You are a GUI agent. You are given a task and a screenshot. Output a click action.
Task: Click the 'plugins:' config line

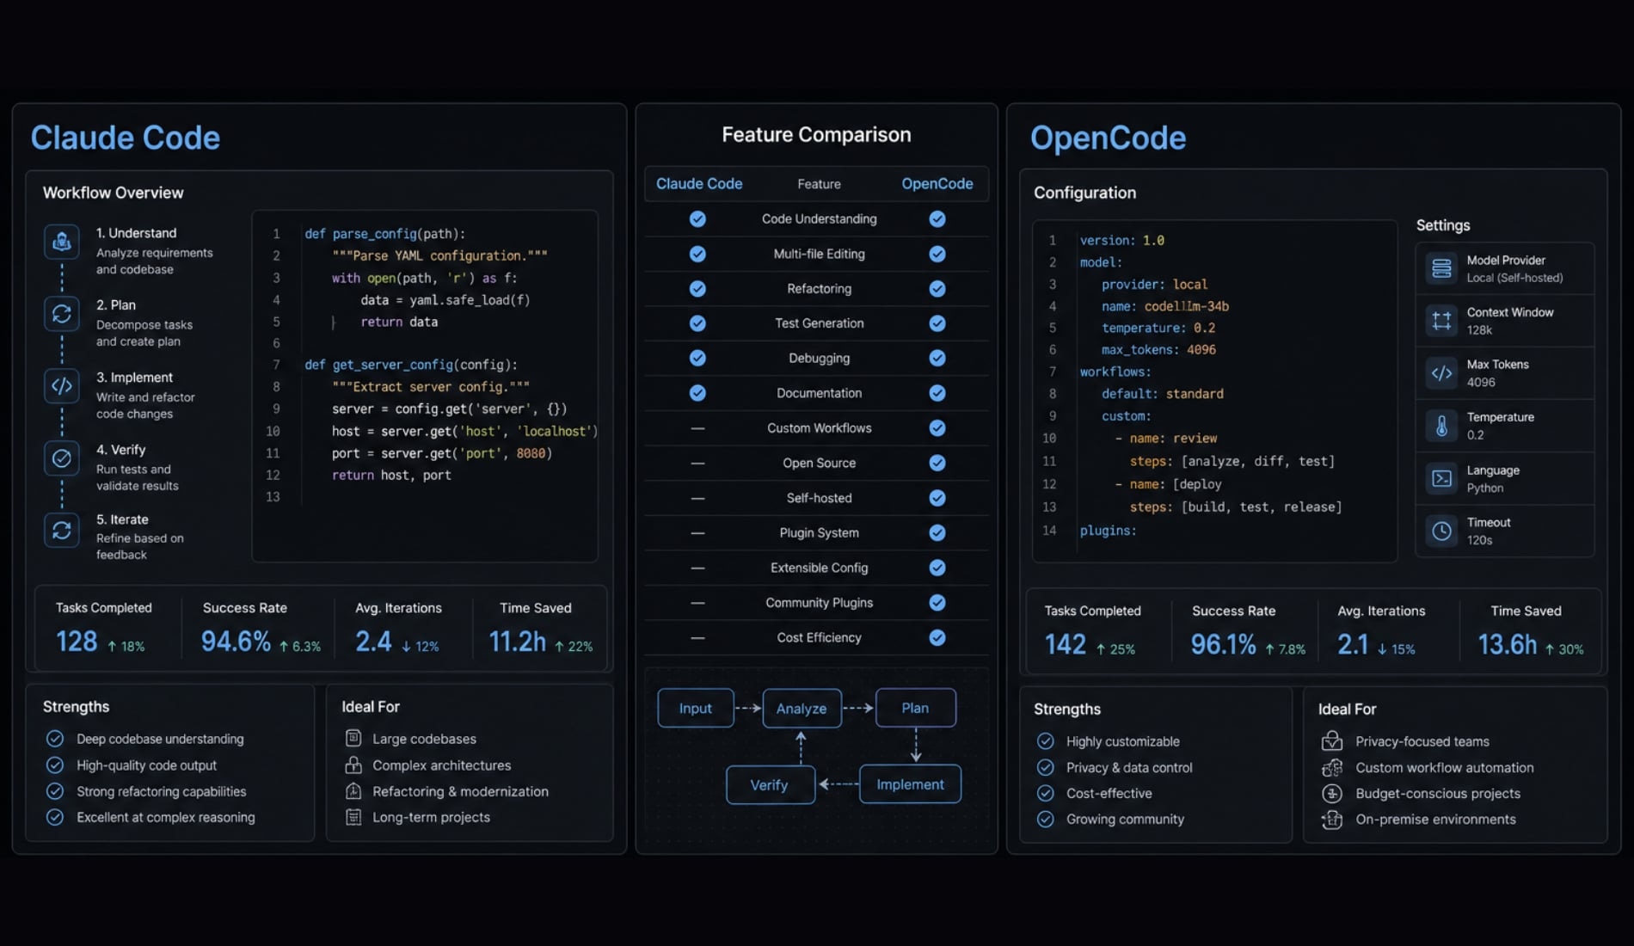(x=1109, y=531)
